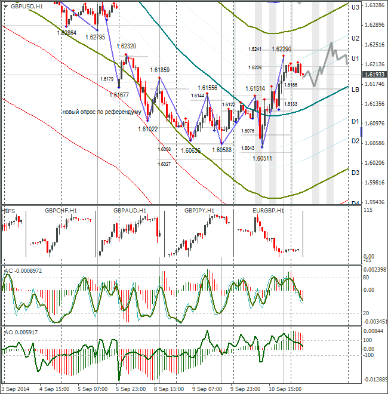This screenshot has height=394, width=388.
Task: Click the 9 Sep 07:00 time axis label
Action: 207,389
